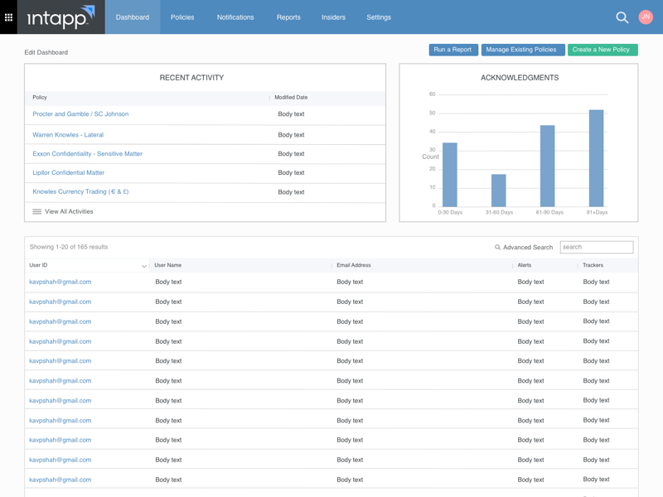663x497 pixels.
Task: Click the RECENT ACTIVITY panel title
Action: coord(191,78)
